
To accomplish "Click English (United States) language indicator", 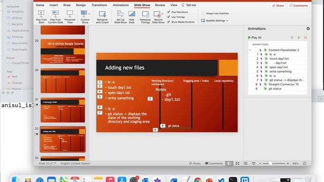I will pyautogui.click(x=75, y=163).
